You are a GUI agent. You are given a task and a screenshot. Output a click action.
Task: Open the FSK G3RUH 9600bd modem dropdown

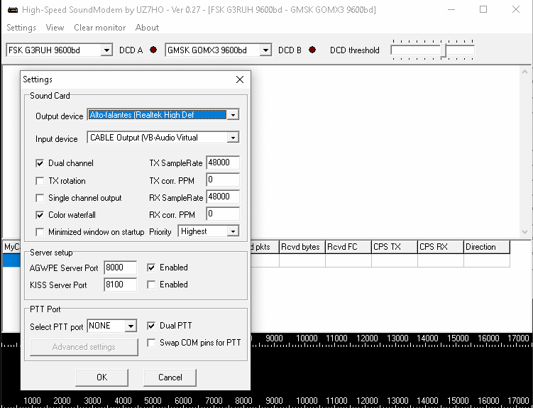tap(106, 50)
